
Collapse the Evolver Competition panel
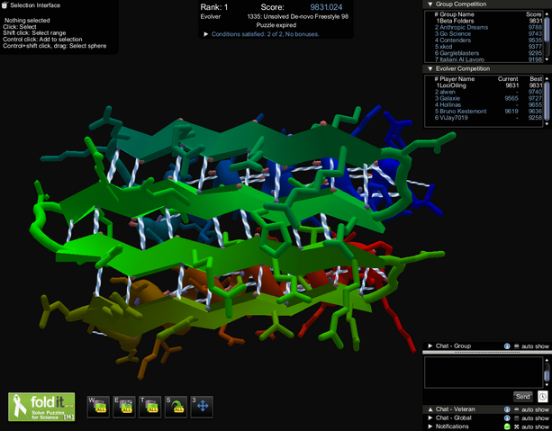[x=430, y=68]
